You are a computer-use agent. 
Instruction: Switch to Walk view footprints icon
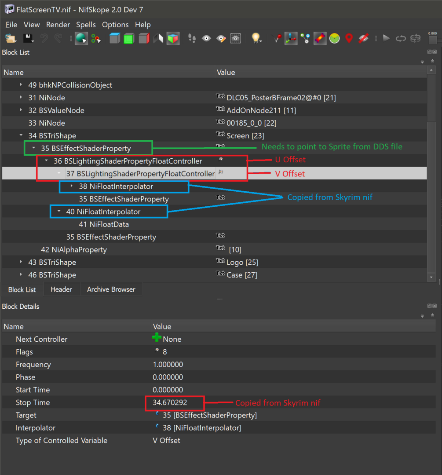(x=192, y=38)
